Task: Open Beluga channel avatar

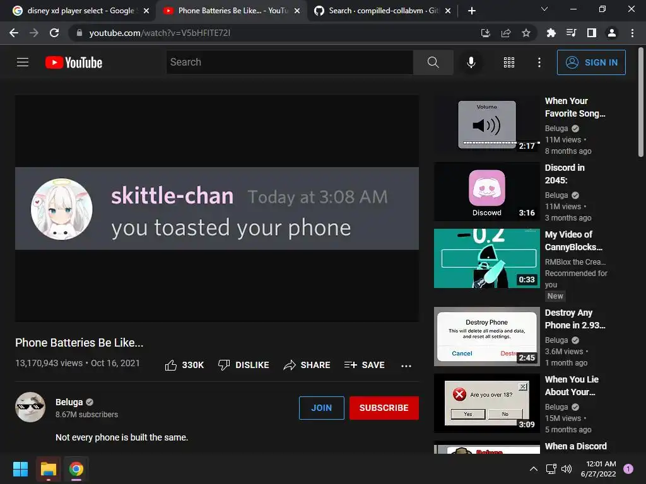Action: point(30,407)
